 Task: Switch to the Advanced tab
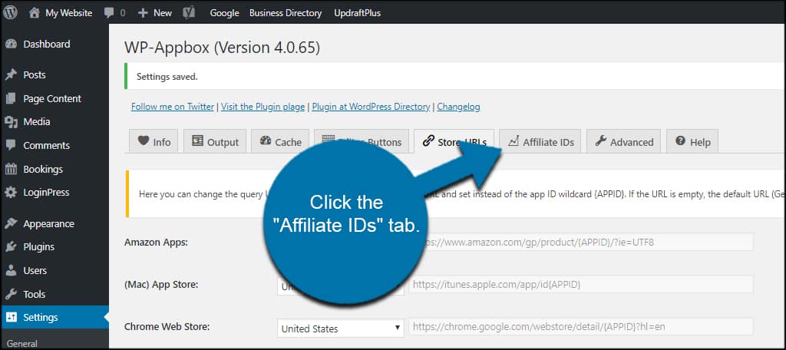pos(623,141)
